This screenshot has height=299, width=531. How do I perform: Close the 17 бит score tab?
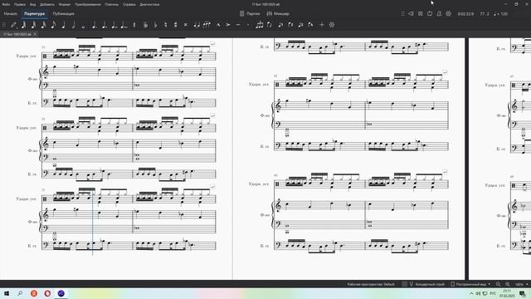(35, 34)
